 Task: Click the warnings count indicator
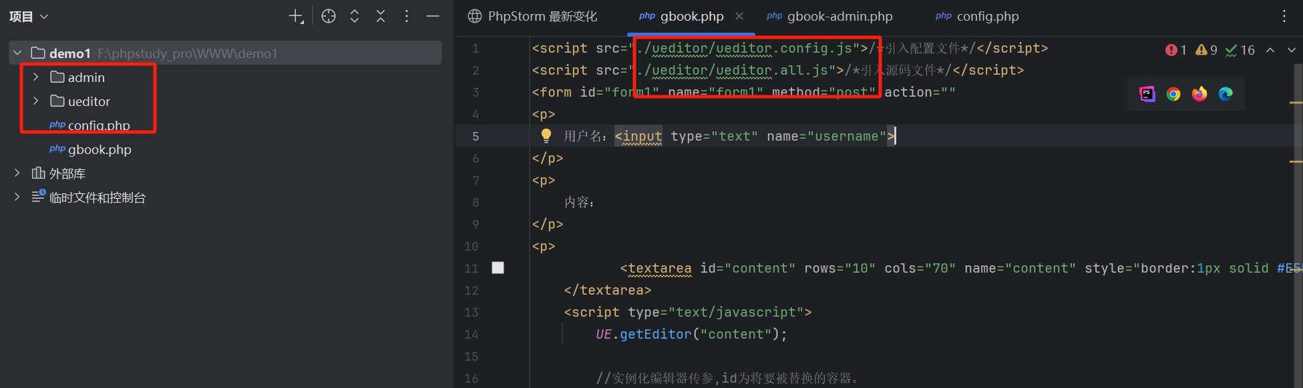pyautogui.click(x=1206, y=50)
